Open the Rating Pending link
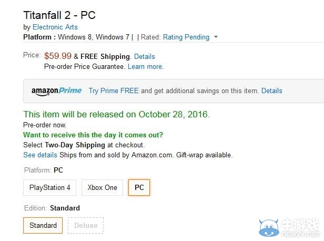Screen dimensions: 324x241 (x=186, y=37)
